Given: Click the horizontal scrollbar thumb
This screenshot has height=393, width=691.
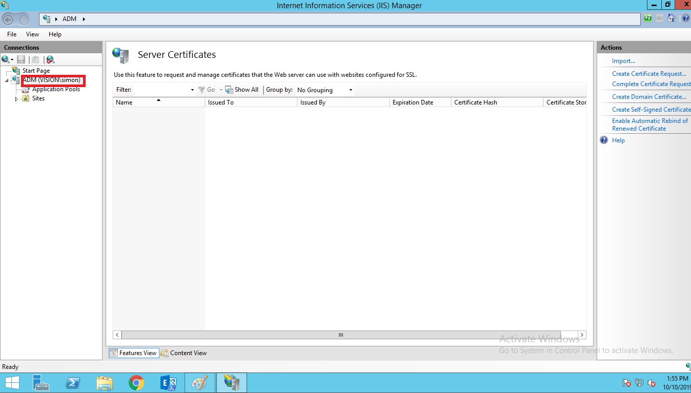Looking at the screenshot, I should click(341, 335).
